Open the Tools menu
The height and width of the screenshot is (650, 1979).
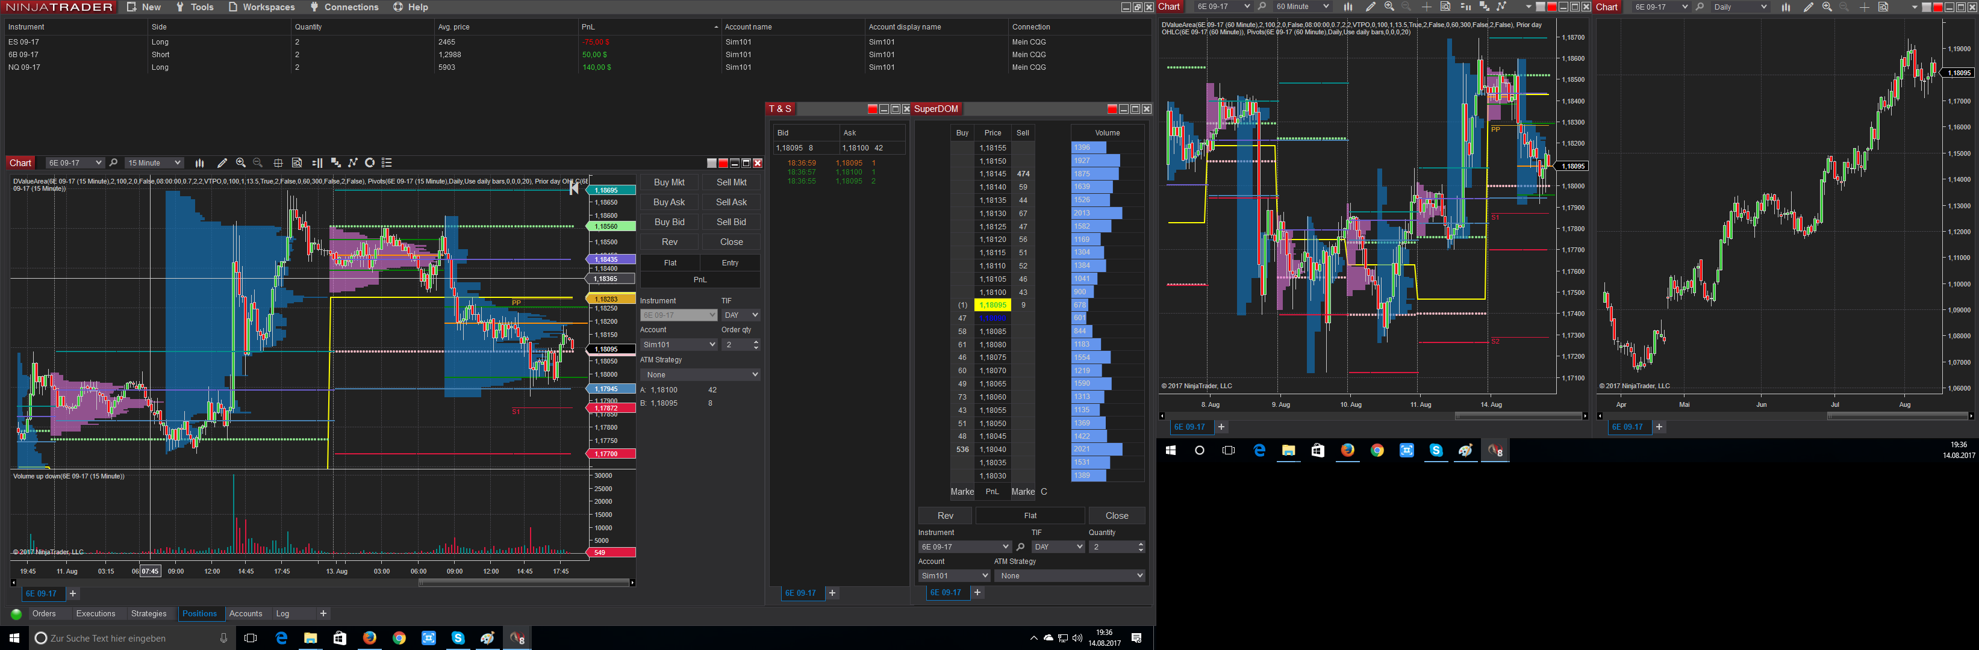(195, 7)
